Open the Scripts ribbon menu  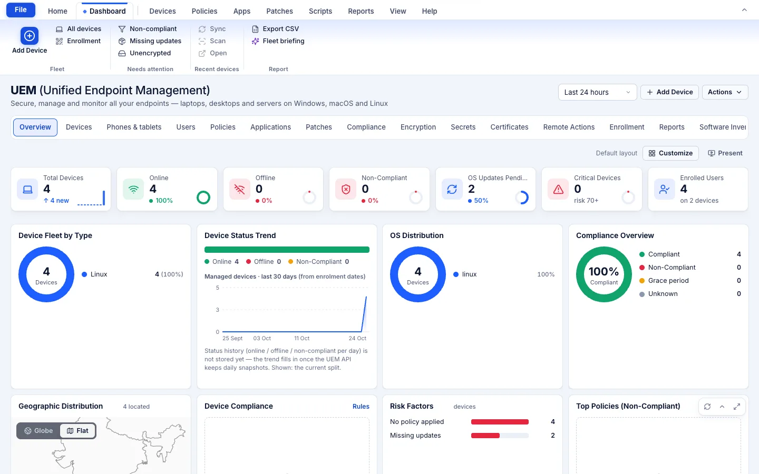point(320,11)
